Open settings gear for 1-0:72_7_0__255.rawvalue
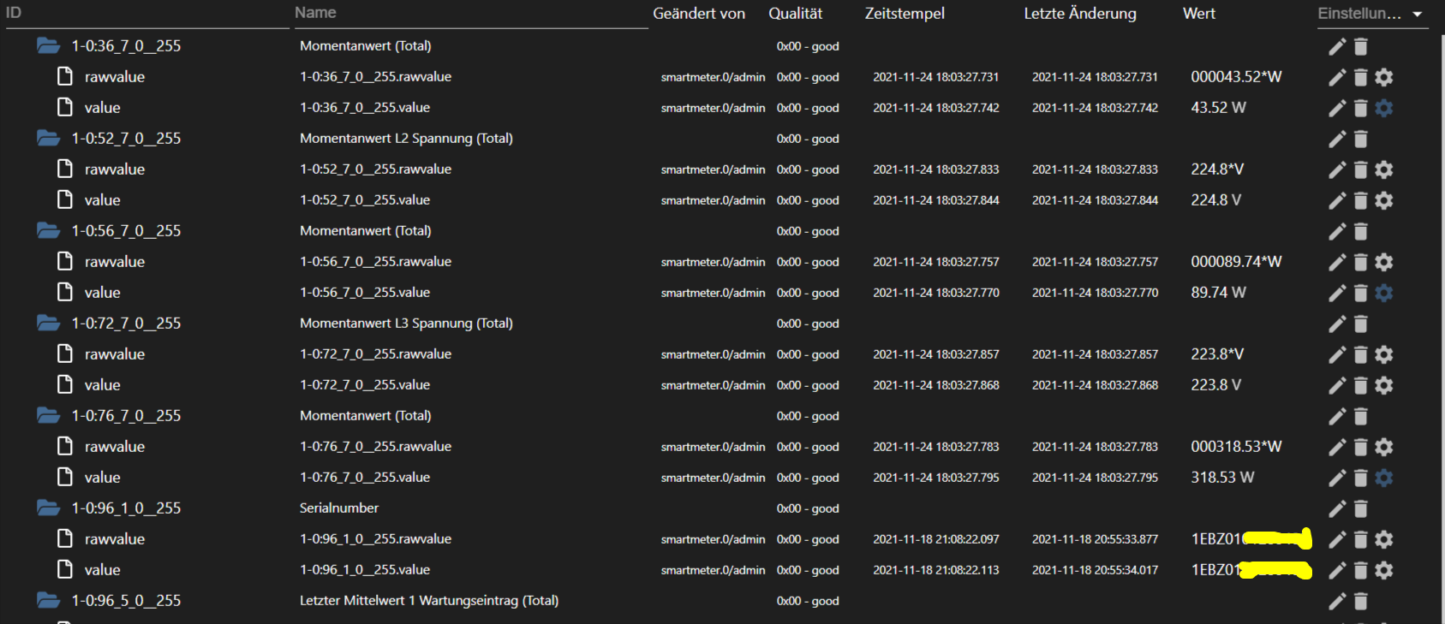Screen dimensions: 1445x624 (x=1383, y=354)
